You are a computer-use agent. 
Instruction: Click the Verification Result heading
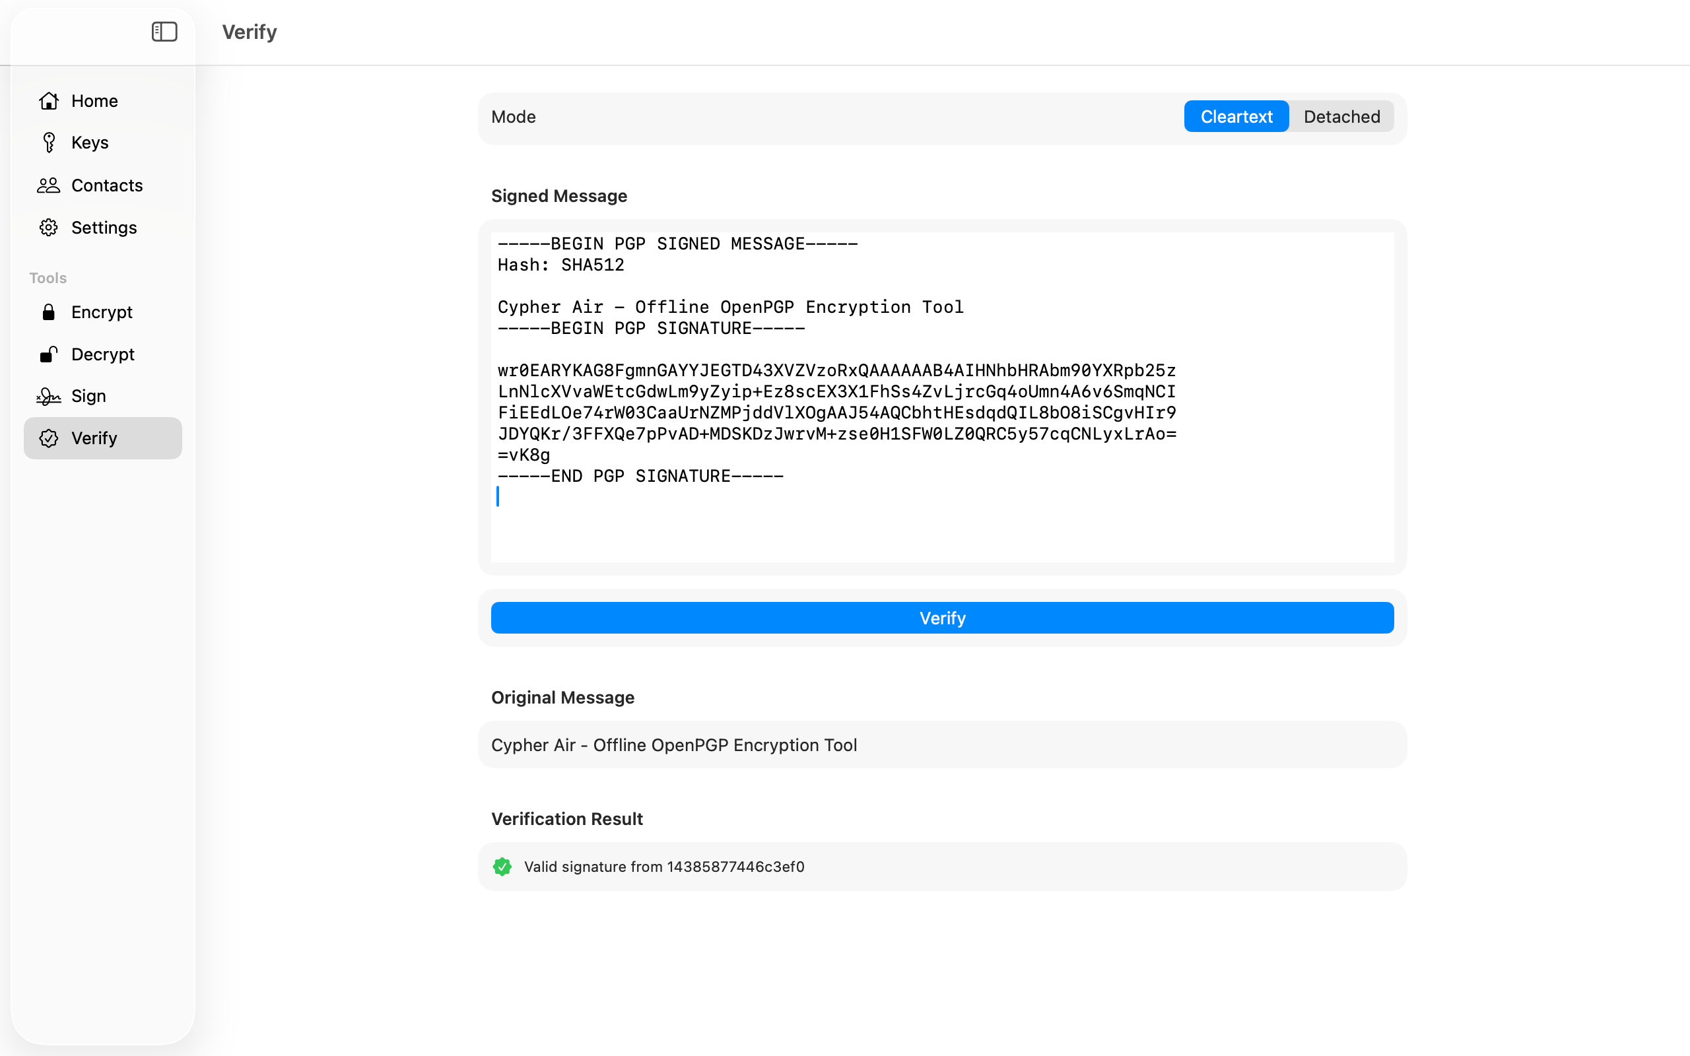(x=566, y=818)
